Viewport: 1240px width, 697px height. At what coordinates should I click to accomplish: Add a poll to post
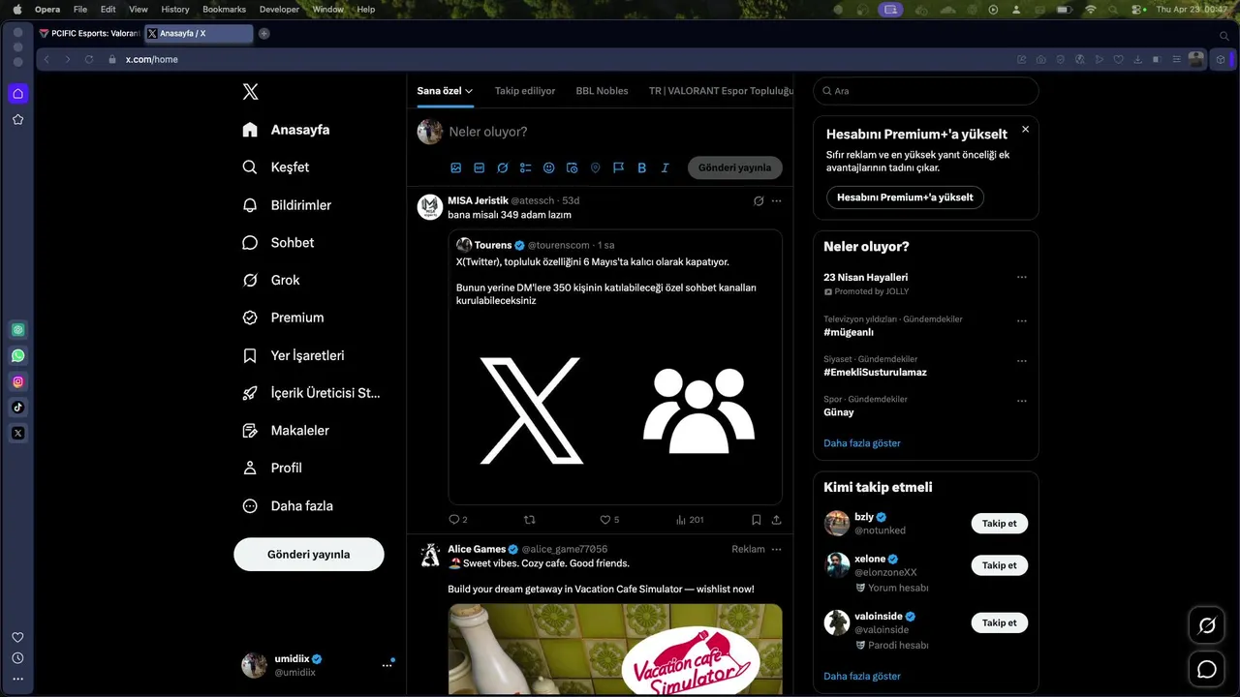[x=526, y=167]
